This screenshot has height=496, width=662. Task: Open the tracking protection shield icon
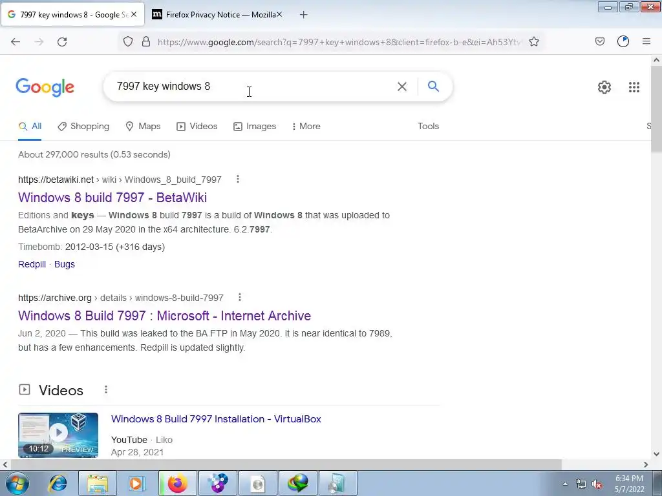(x=128, y=42)
